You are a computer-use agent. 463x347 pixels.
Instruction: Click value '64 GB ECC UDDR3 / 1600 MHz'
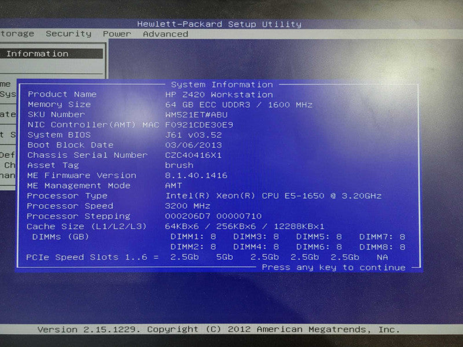pyautogui.click(x=239, y=105)
